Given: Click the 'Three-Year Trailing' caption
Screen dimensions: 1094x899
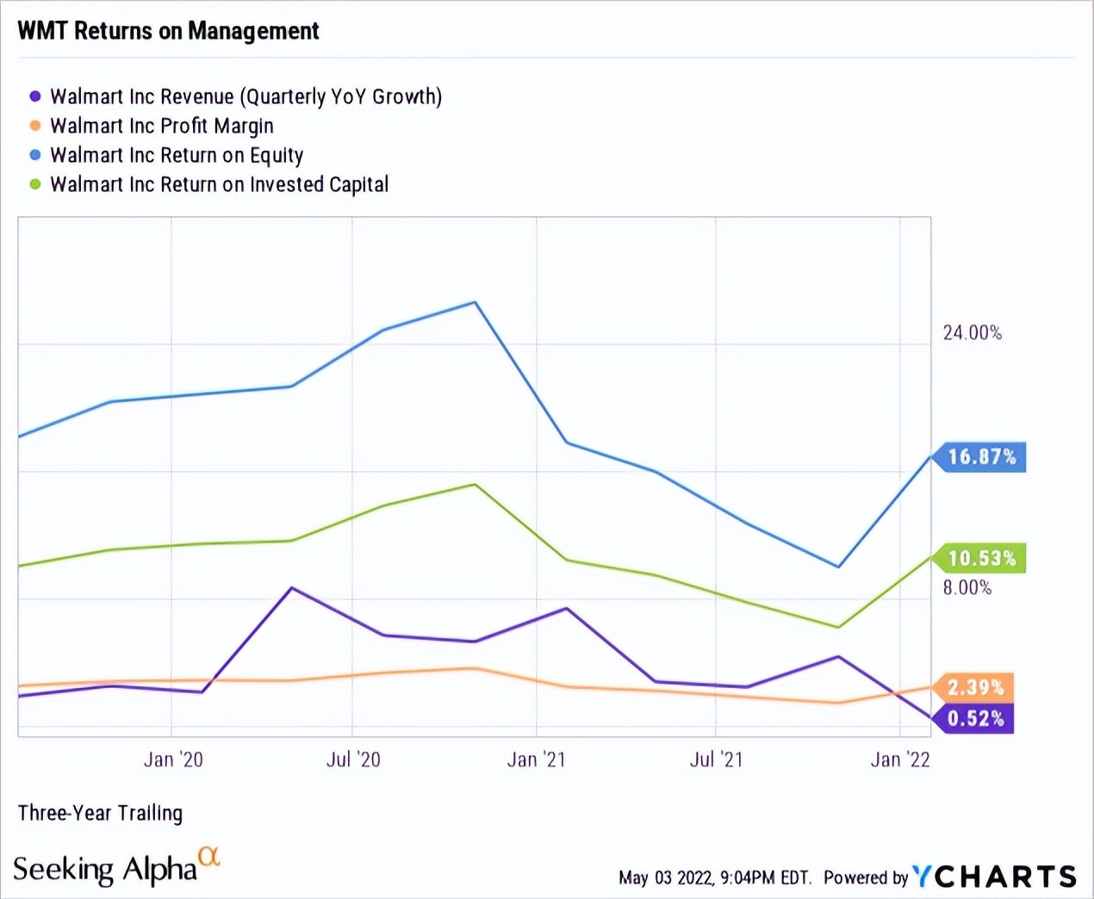Looking at the screenshot, I should (101, 814).
